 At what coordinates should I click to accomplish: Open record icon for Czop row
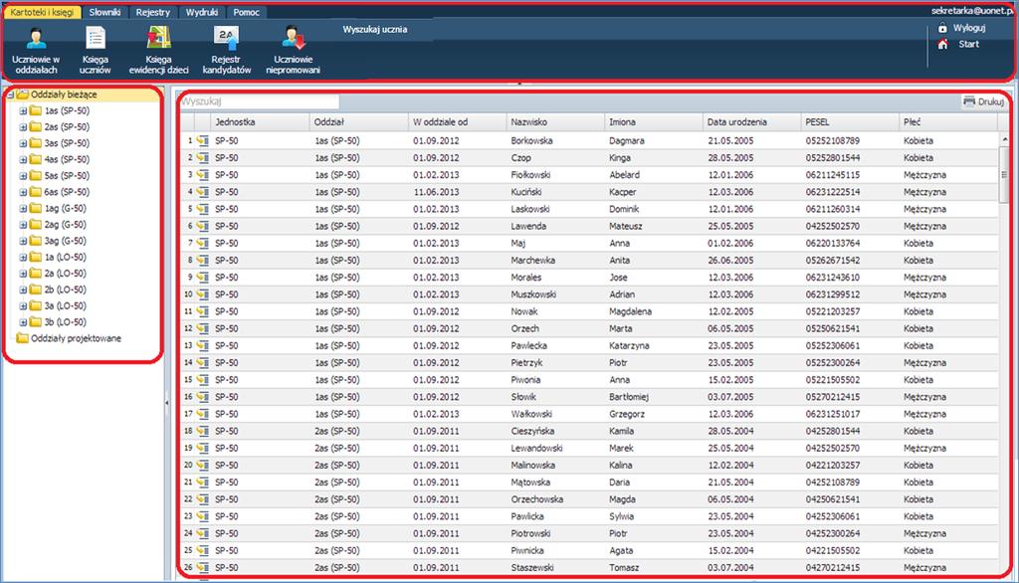(203, 158)
